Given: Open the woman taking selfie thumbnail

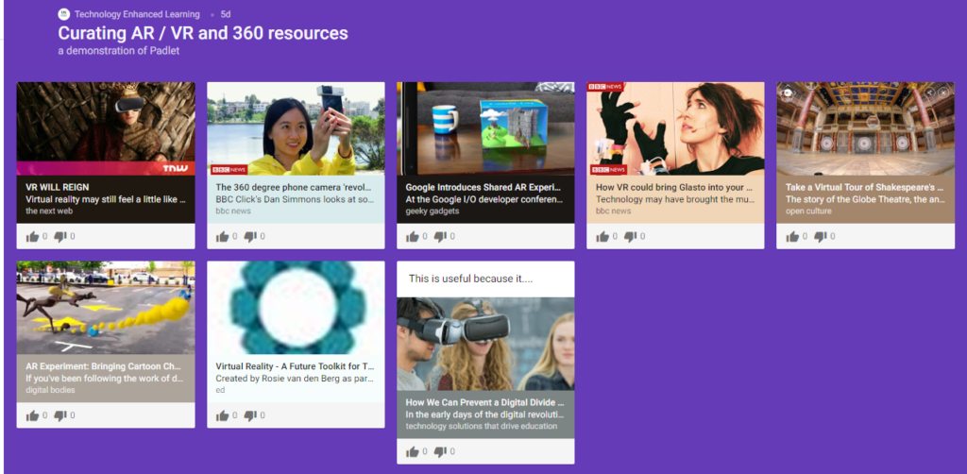Looking at the screenshot, I should (x=296, y=128).
